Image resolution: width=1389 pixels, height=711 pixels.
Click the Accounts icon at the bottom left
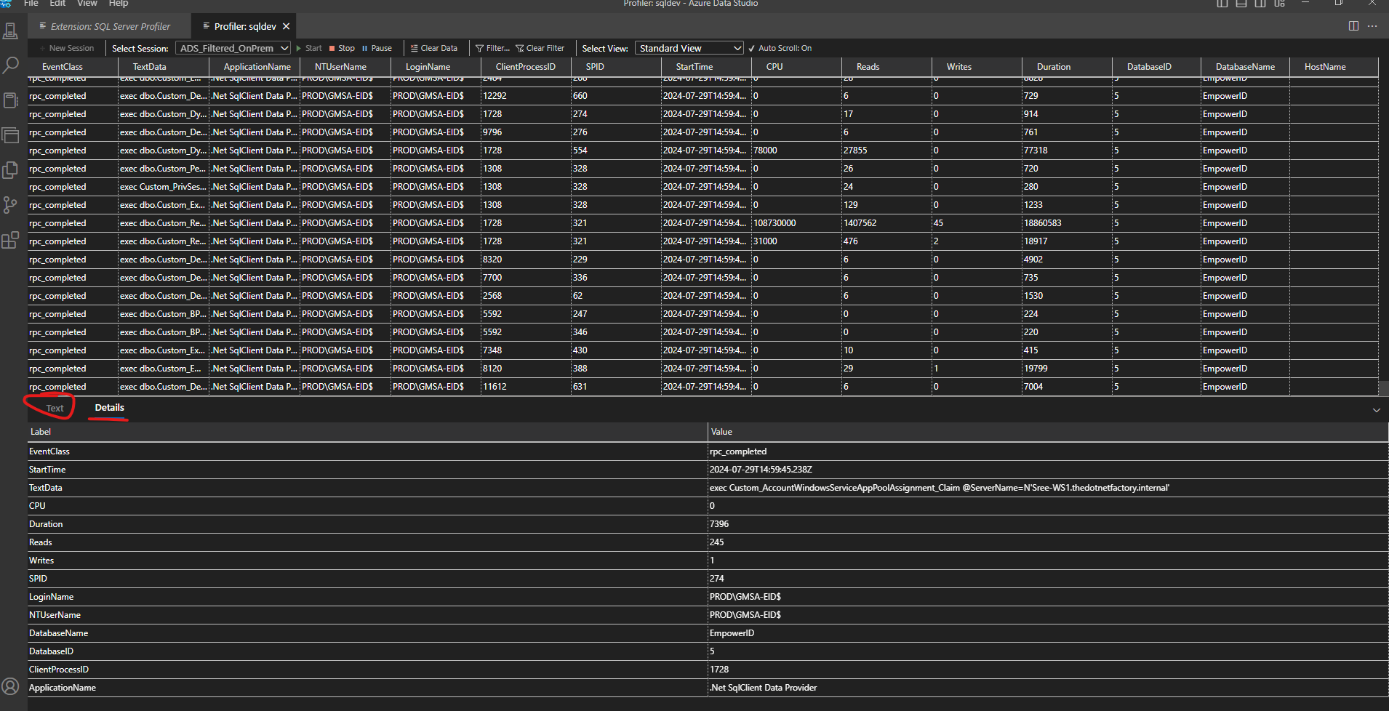(x=10, y=686)
